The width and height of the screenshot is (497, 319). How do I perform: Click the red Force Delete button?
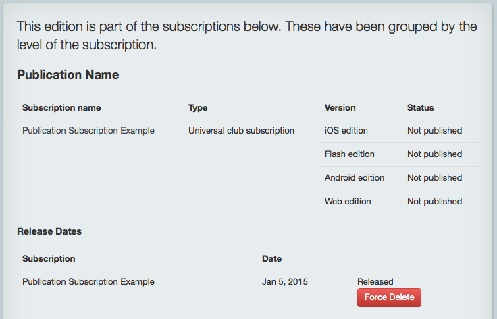point(389,297)
